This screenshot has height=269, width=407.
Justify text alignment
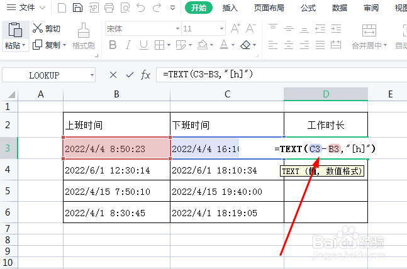point(320,45)
